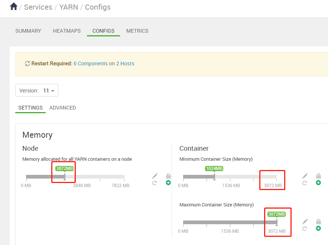
Task: Go to the Ambari home icon
Action: click(x=14, y=6)
